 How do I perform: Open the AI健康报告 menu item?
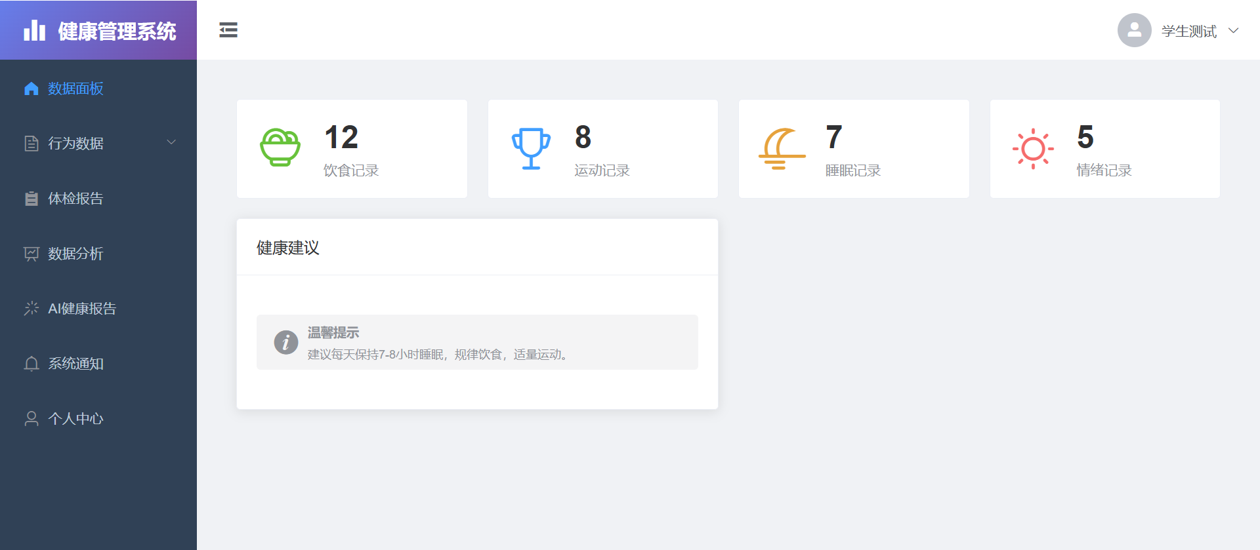pos(98,309)
